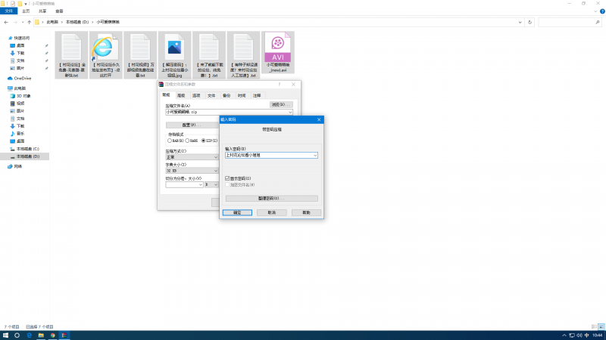Click the Windows Start button
606x340 pixels.
[6, 335]
